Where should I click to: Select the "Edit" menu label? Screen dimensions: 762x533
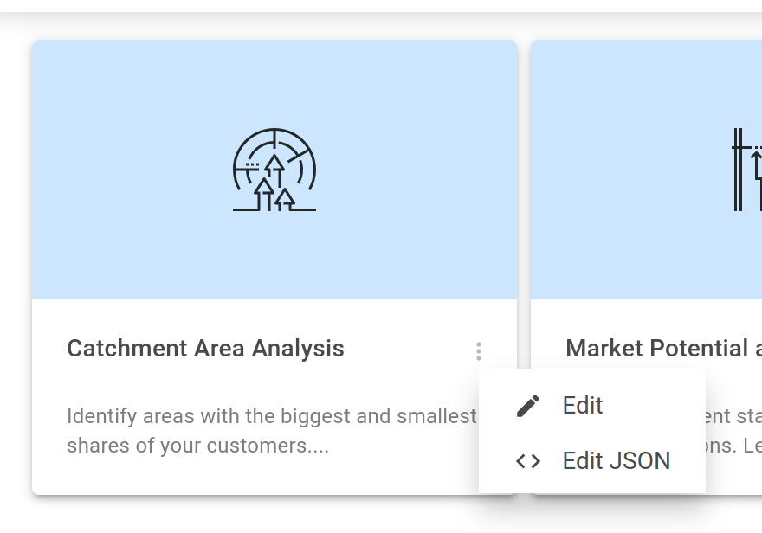[x=582, y=406]
